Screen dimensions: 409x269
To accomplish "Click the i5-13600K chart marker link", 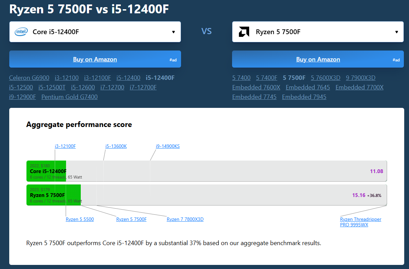I will 116,146.
